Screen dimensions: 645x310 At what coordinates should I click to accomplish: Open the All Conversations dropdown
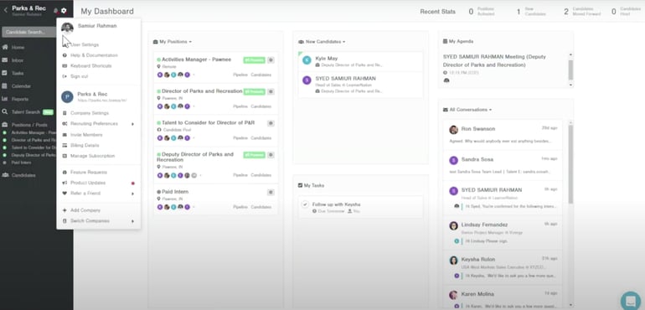[x=467, y=110]
